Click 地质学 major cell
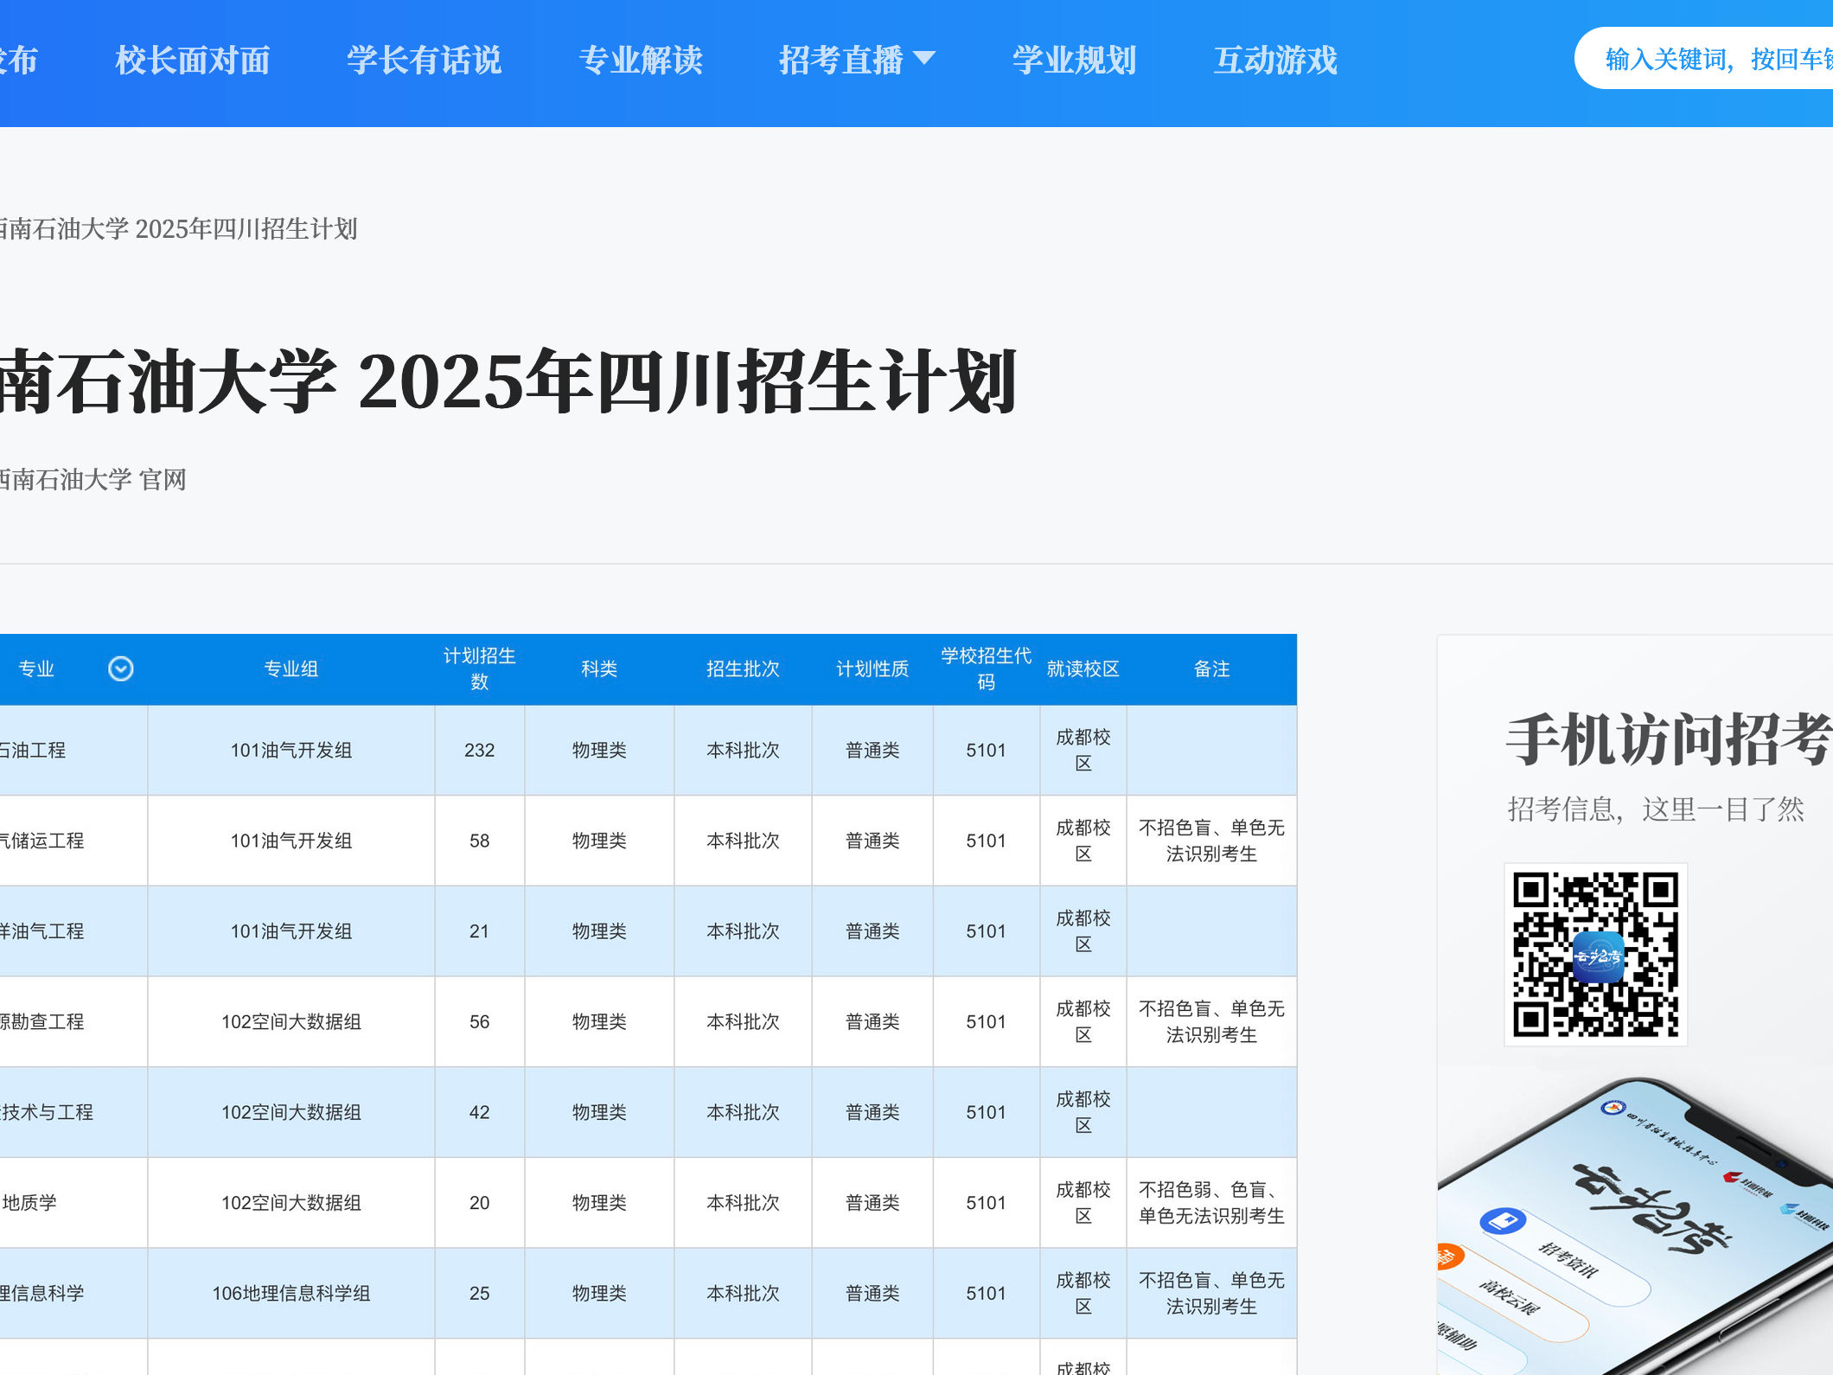The image size is (1833, 1375). click(x=73, y=1203)
